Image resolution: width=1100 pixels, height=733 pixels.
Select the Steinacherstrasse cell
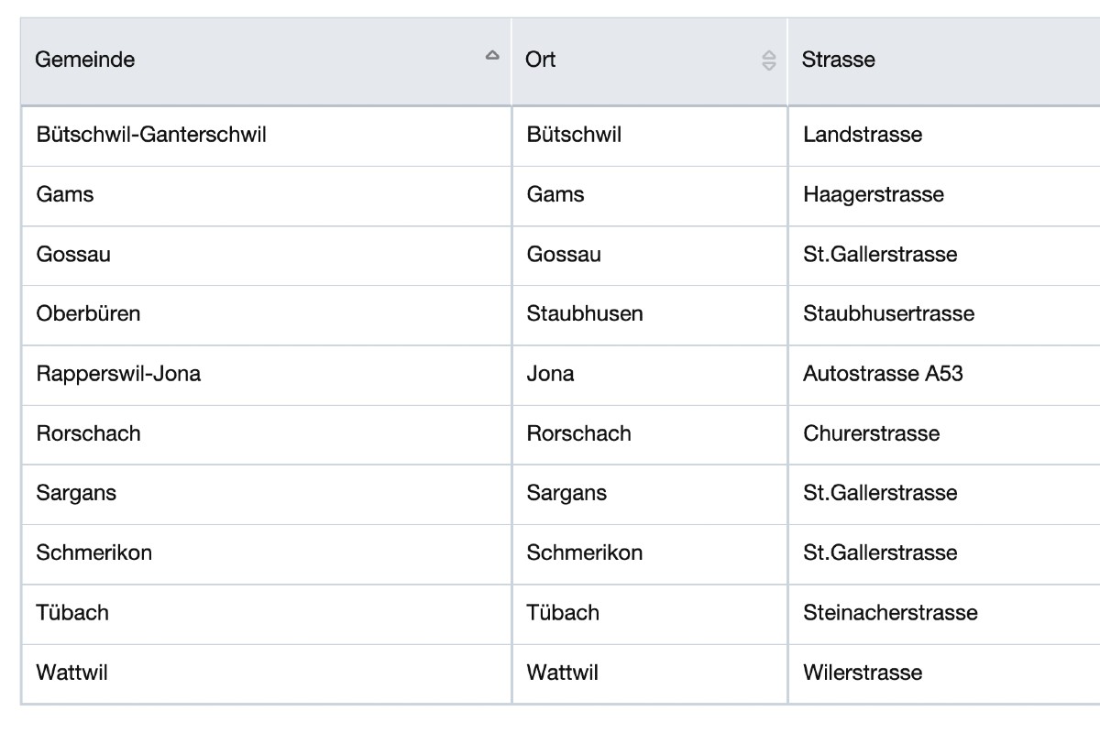coord(890,612)
